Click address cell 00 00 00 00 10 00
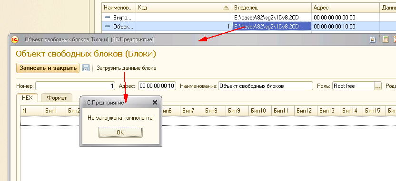The height and width of the screenshot is (181, 396). 345,26
